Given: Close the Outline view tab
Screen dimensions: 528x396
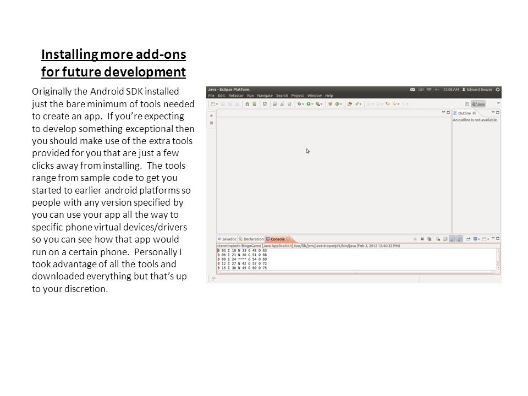Looking at the screenshot, I should pos(474,113).
